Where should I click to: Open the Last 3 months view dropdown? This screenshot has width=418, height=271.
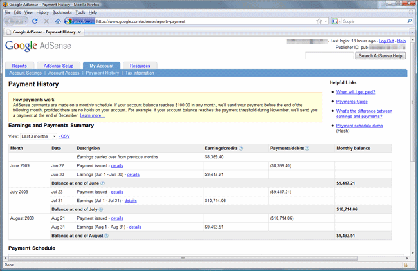pos(39,136)
